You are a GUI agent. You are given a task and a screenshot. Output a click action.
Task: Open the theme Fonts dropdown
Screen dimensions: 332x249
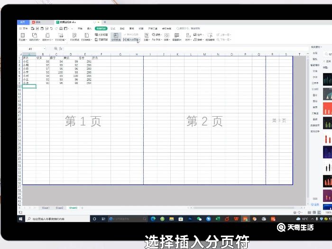tap(157, 39)
